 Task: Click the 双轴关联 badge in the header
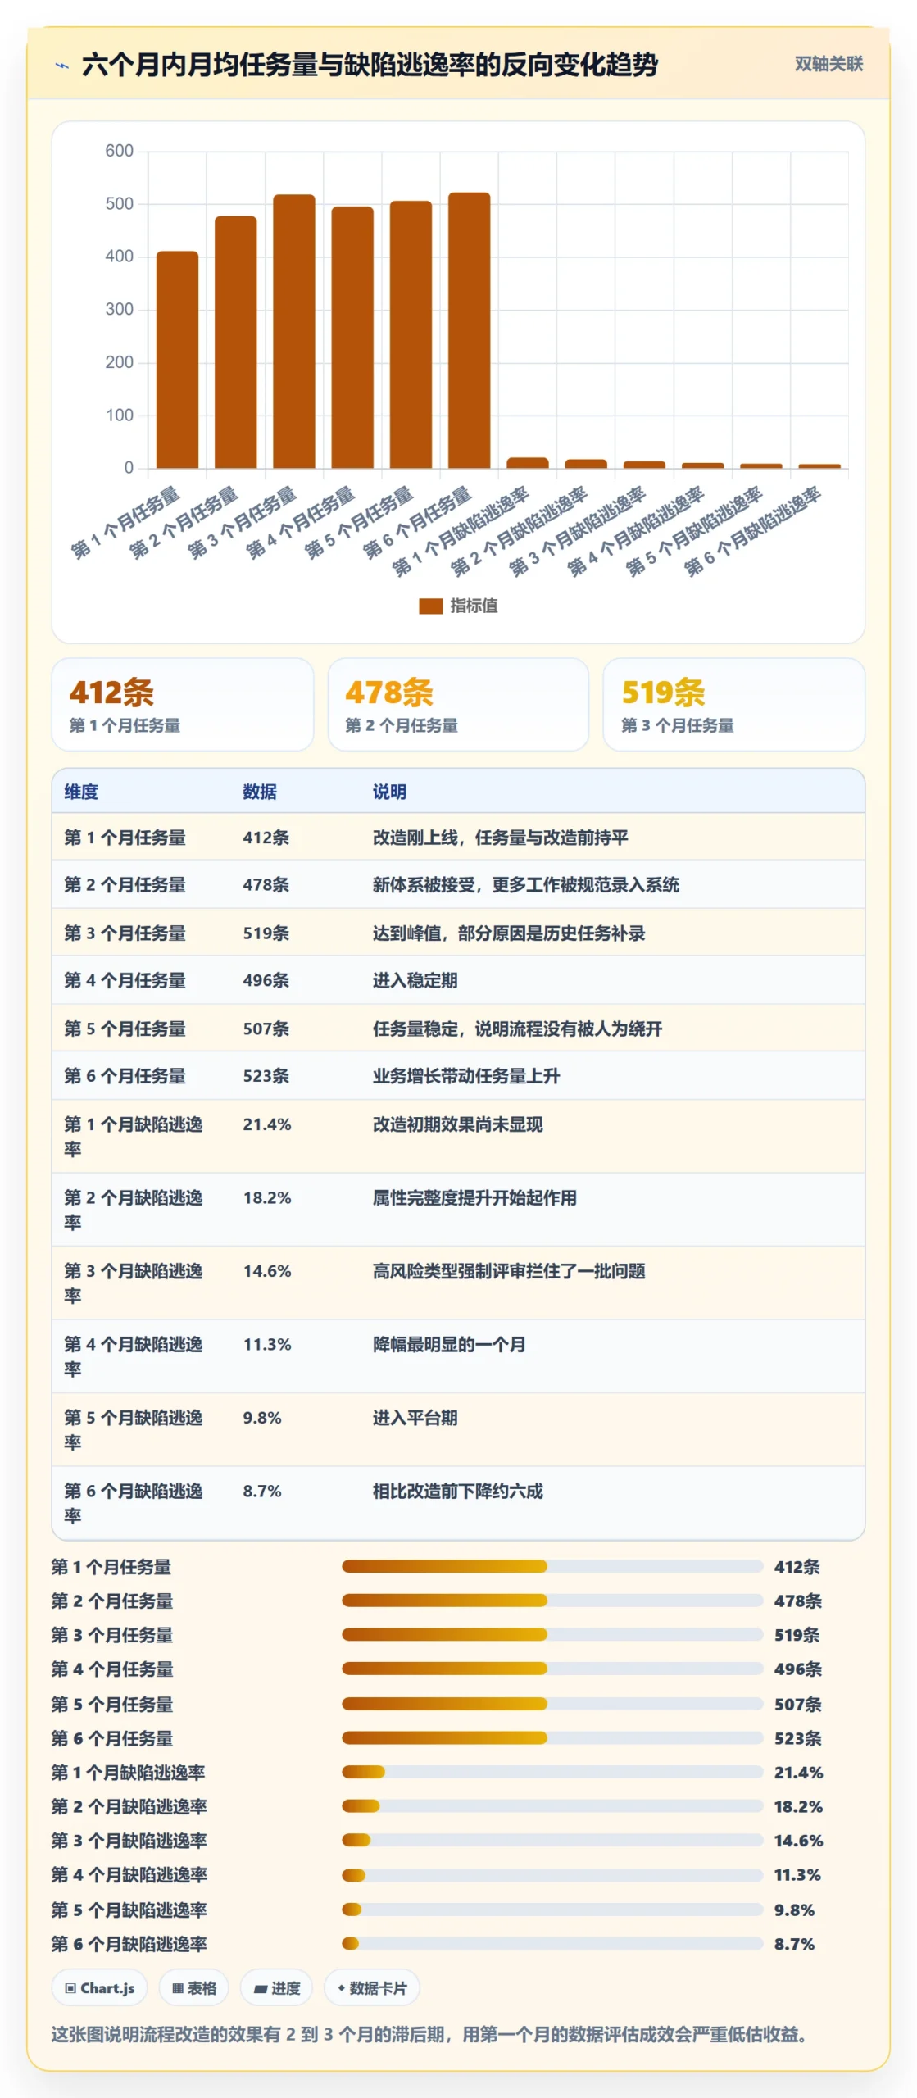click(x=828, y=64)
